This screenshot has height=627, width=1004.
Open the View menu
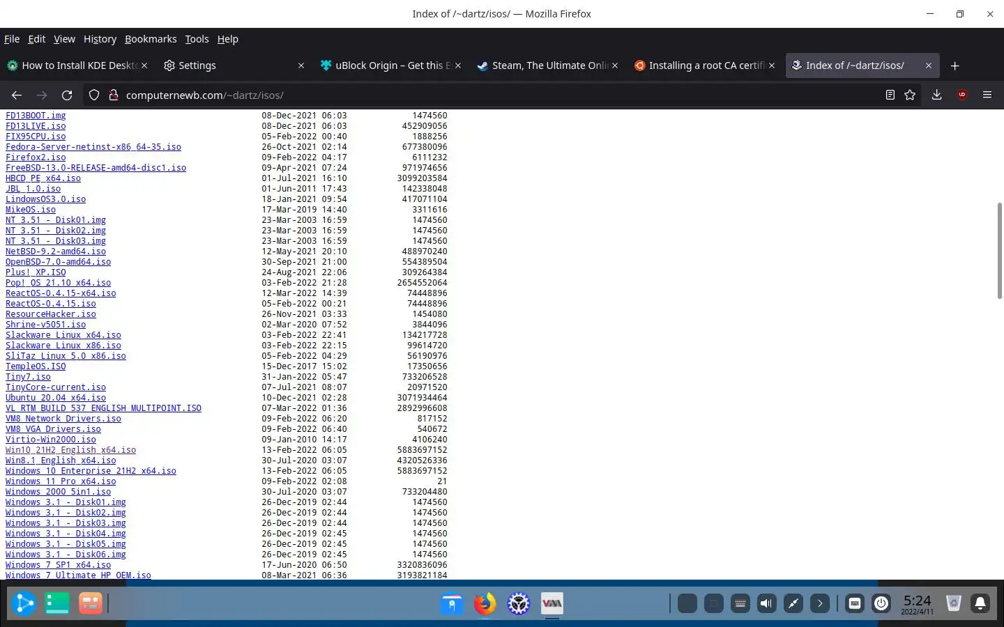click(x=64, y=39)
